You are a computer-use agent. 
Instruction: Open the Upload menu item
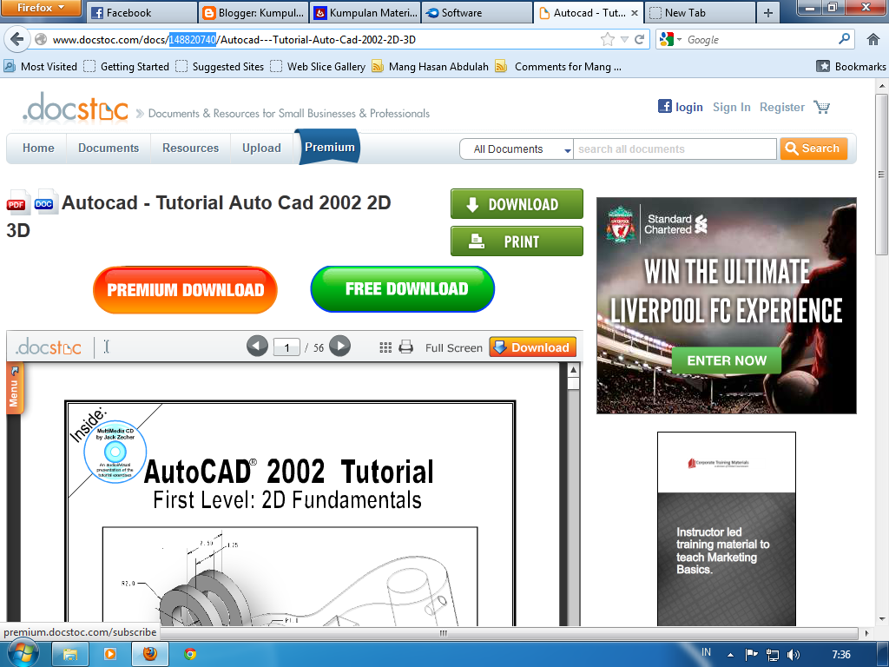point(261,148)
